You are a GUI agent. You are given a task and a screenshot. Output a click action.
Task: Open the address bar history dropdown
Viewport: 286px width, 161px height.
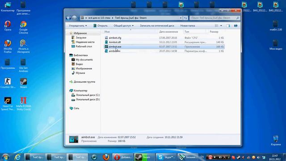[x=181, y=18]
